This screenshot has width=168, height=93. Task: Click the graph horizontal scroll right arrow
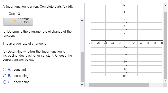[161, 85]
